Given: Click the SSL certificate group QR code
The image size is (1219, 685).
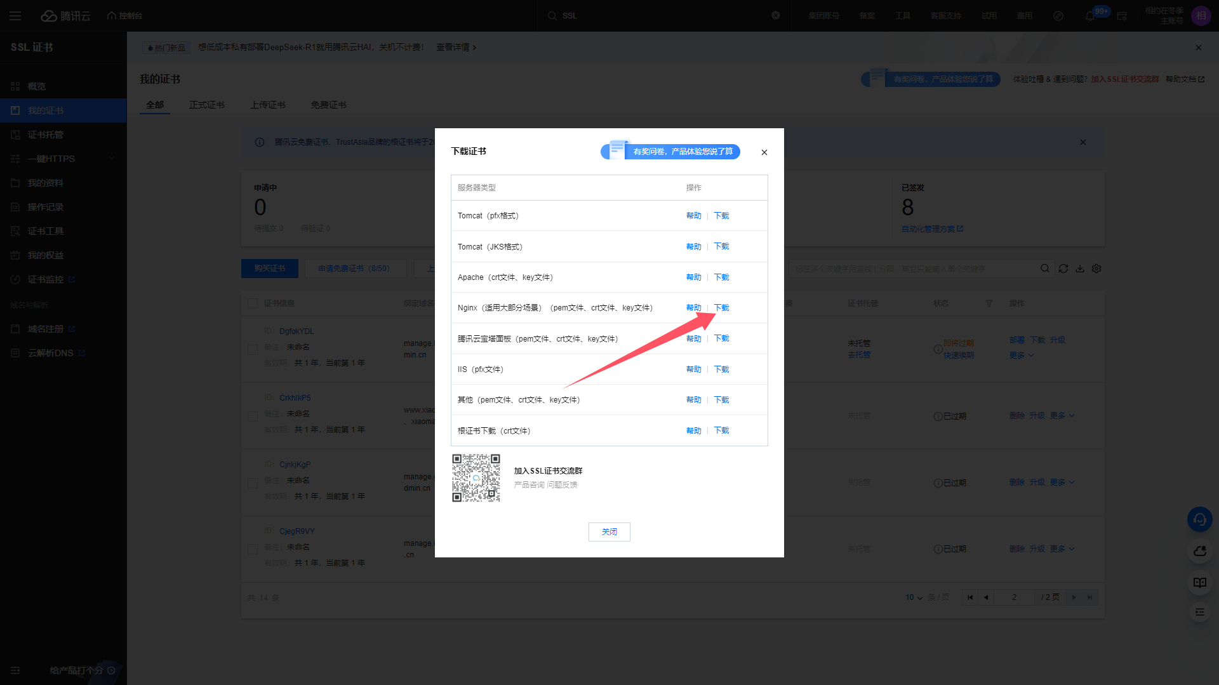Looking at the screenshot, I should click(x=476, y=478).
